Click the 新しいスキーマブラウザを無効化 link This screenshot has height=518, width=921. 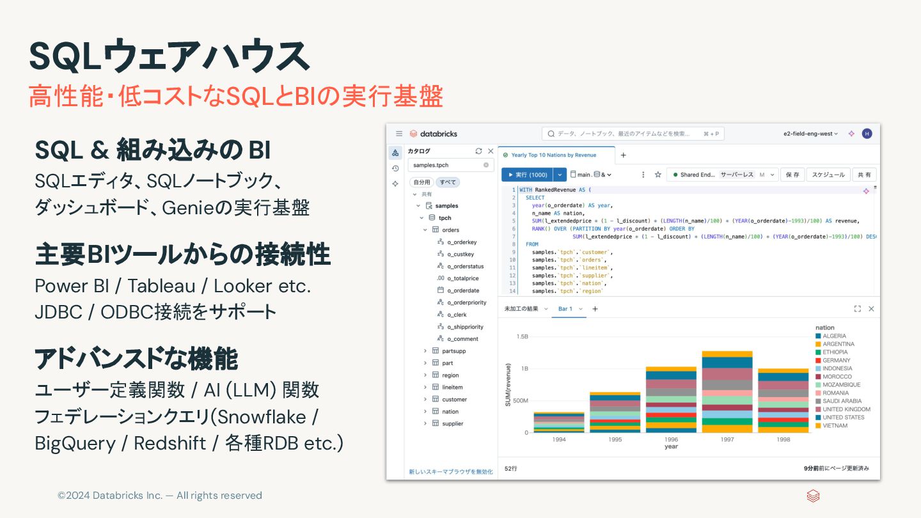[451, 471]
